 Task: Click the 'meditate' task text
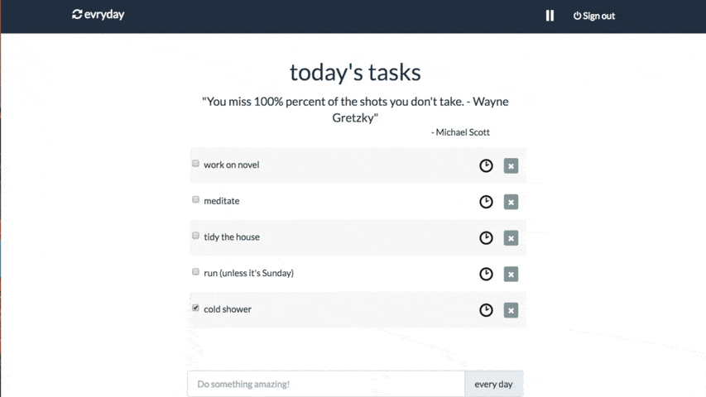tap(222, 201)
